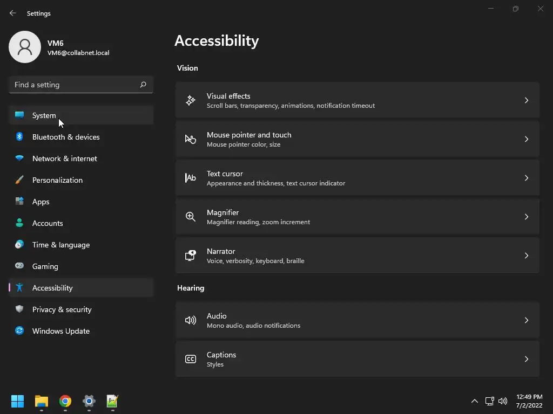Click the Magnifier zoom icon
The height and width of the screenshot is (414, 553).
(x=191, y=217)
